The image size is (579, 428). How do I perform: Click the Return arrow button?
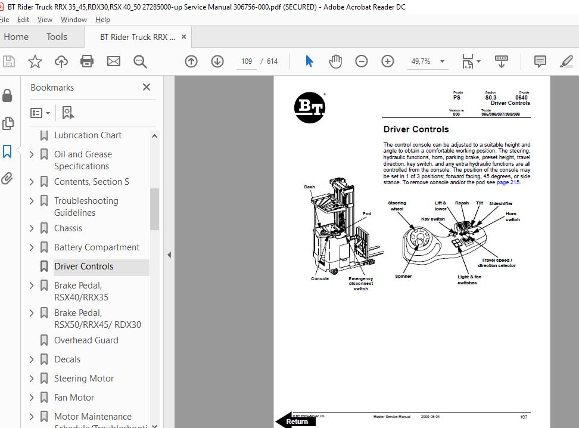click(296, 421)
